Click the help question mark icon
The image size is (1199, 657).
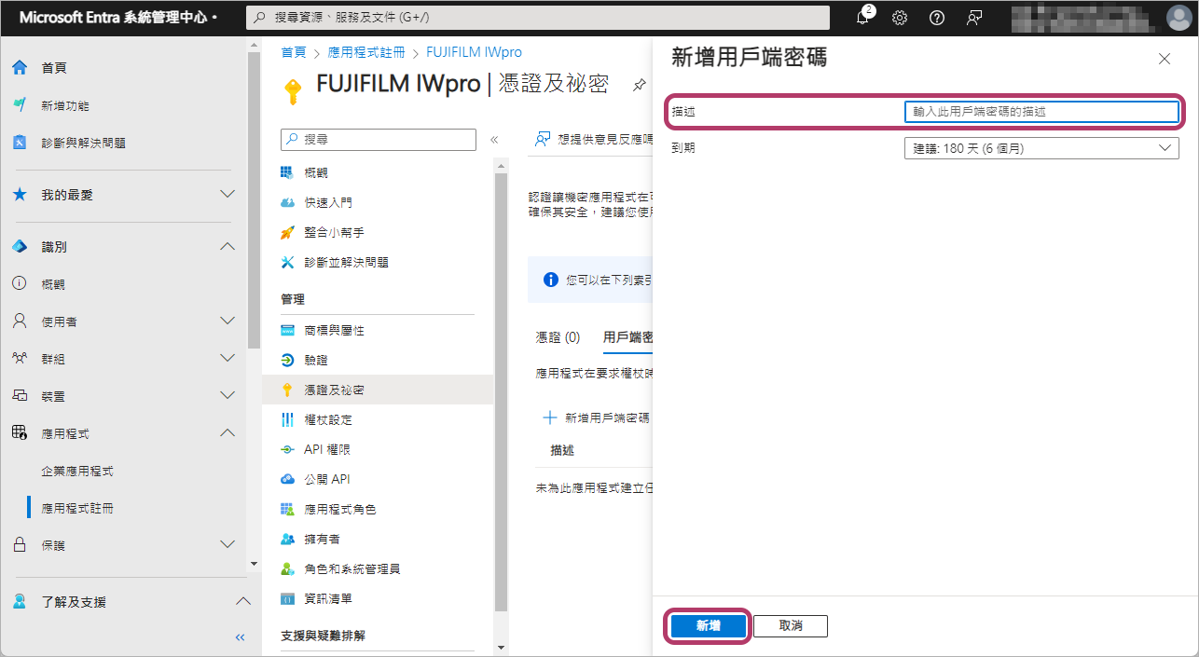tap(937, 18)
